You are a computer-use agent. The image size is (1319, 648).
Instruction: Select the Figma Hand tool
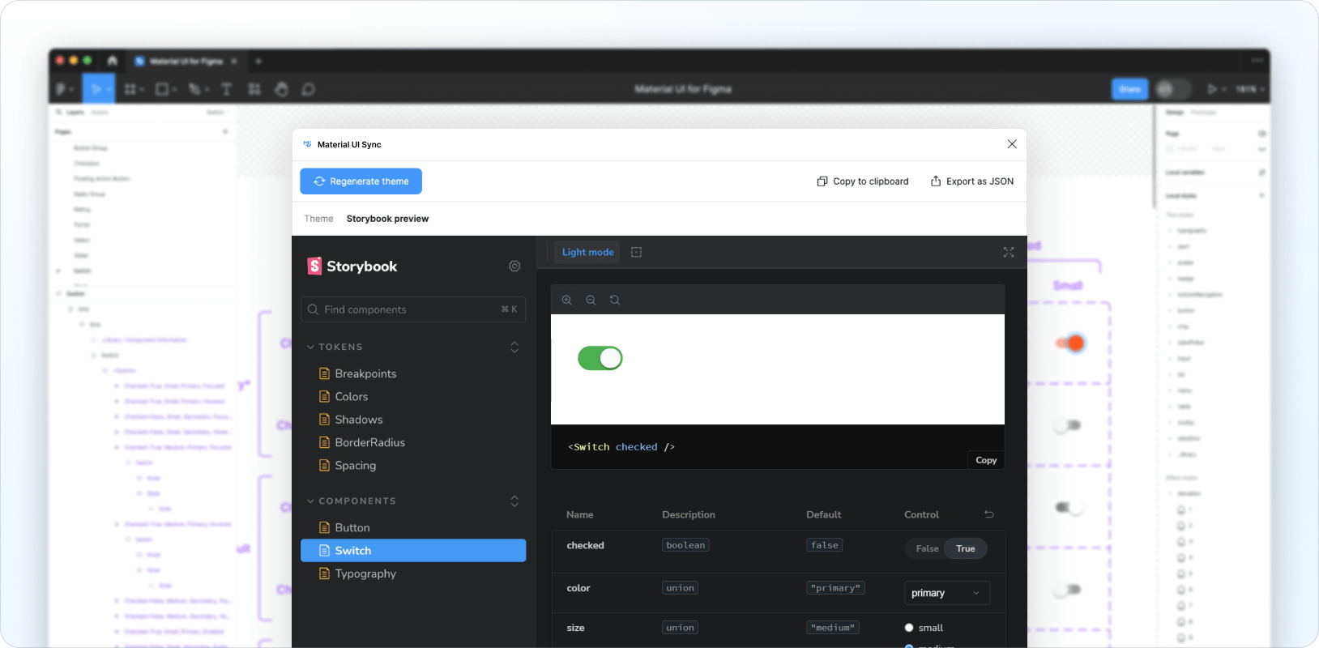tap(281, 89)
